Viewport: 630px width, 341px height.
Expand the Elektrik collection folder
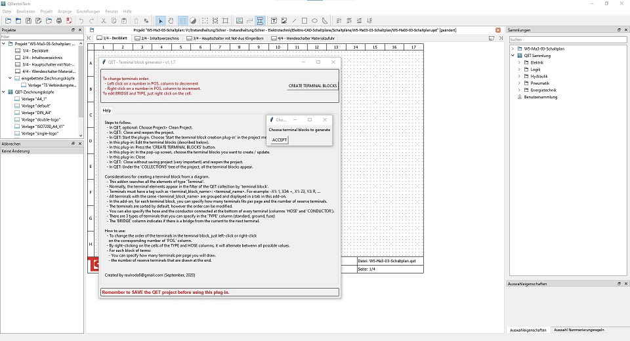click(519, 62)
